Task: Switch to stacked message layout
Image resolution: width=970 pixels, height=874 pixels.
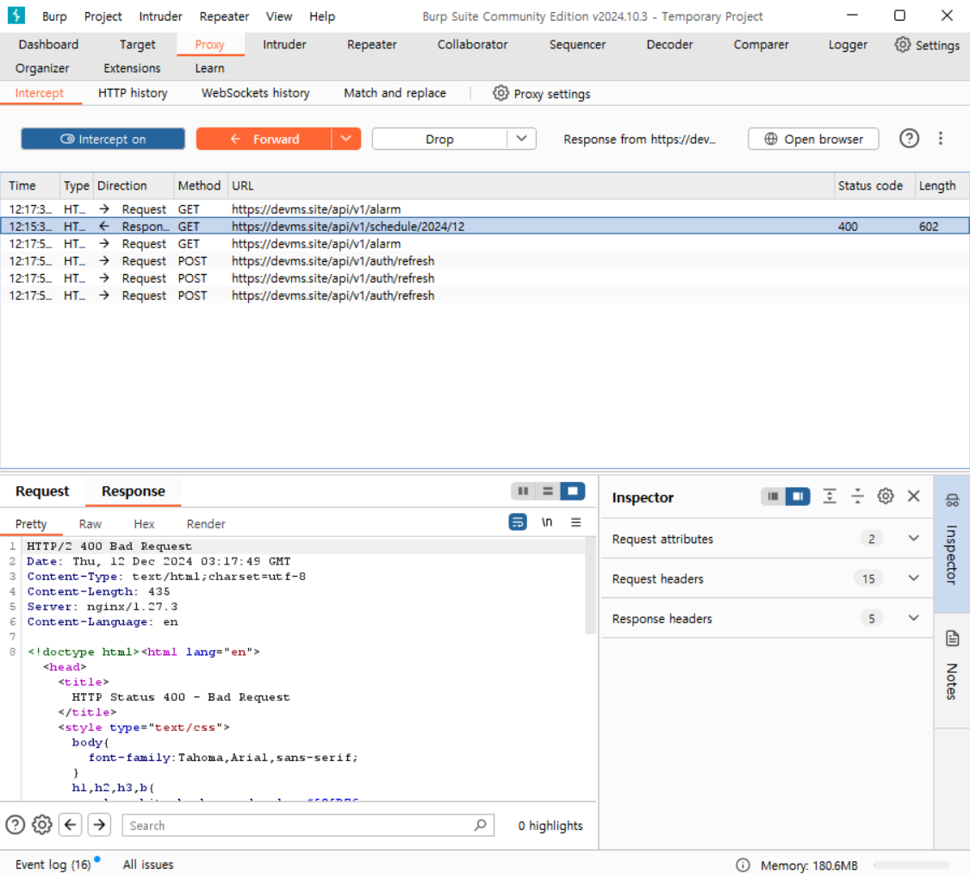Action: (x=548, y=490)
